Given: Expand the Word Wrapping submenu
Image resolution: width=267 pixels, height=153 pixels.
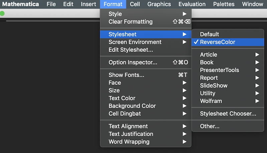Looking at the screenshot, I should coord(146,142).
